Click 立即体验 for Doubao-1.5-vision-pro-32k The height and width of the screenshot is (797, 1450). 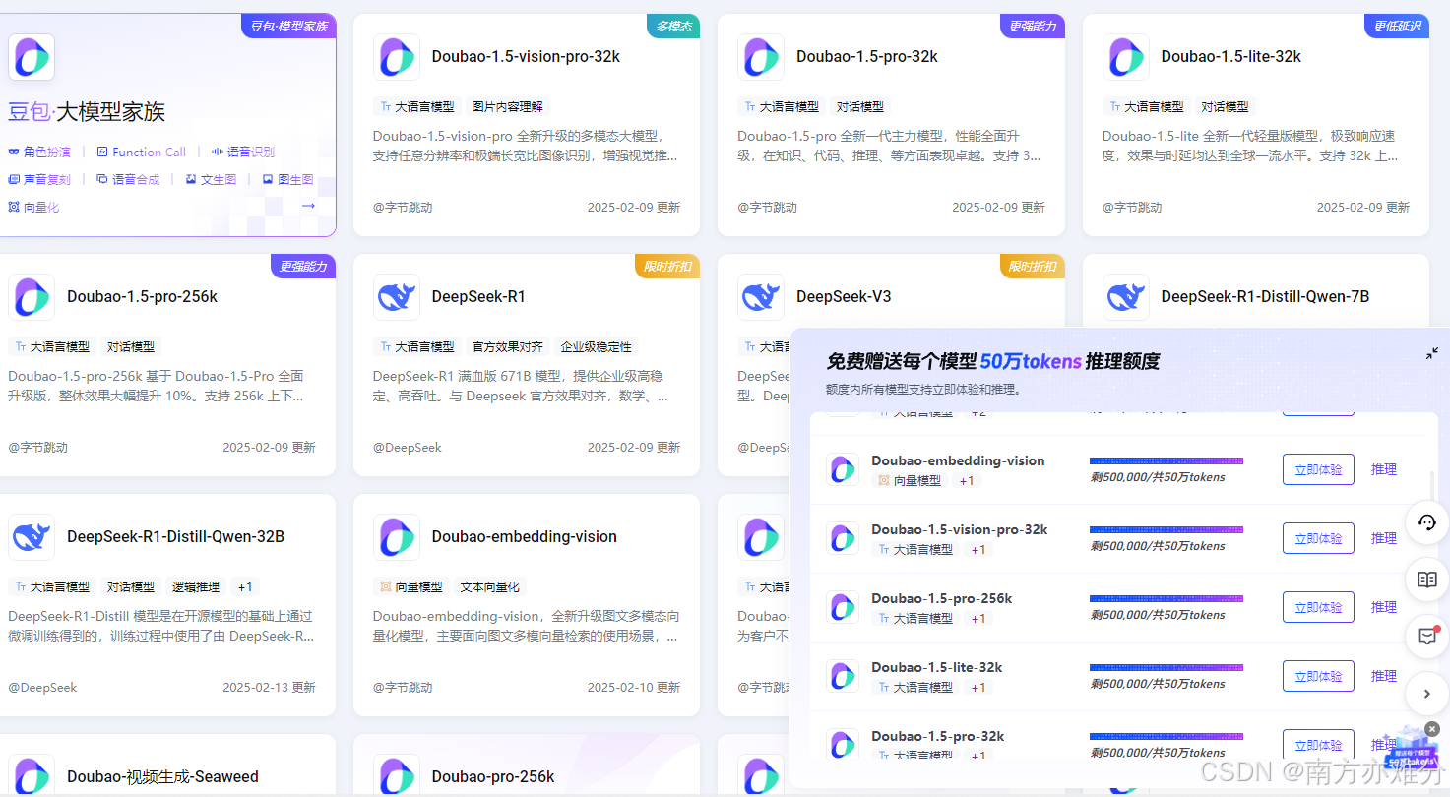1318,538
